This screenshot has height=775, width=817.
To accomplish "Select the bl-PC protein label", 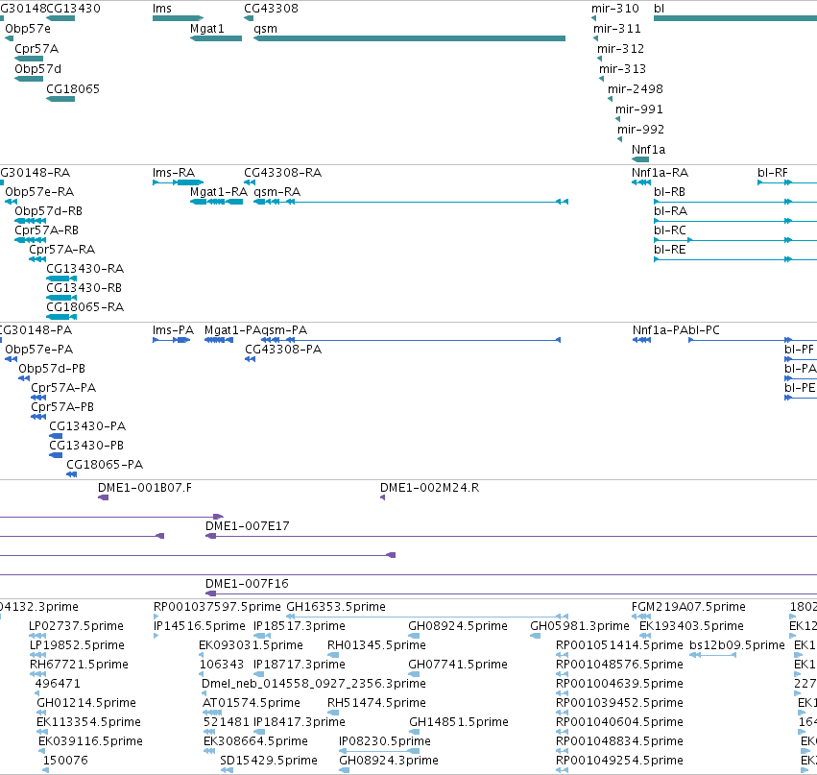I will [x=704, y=330].
